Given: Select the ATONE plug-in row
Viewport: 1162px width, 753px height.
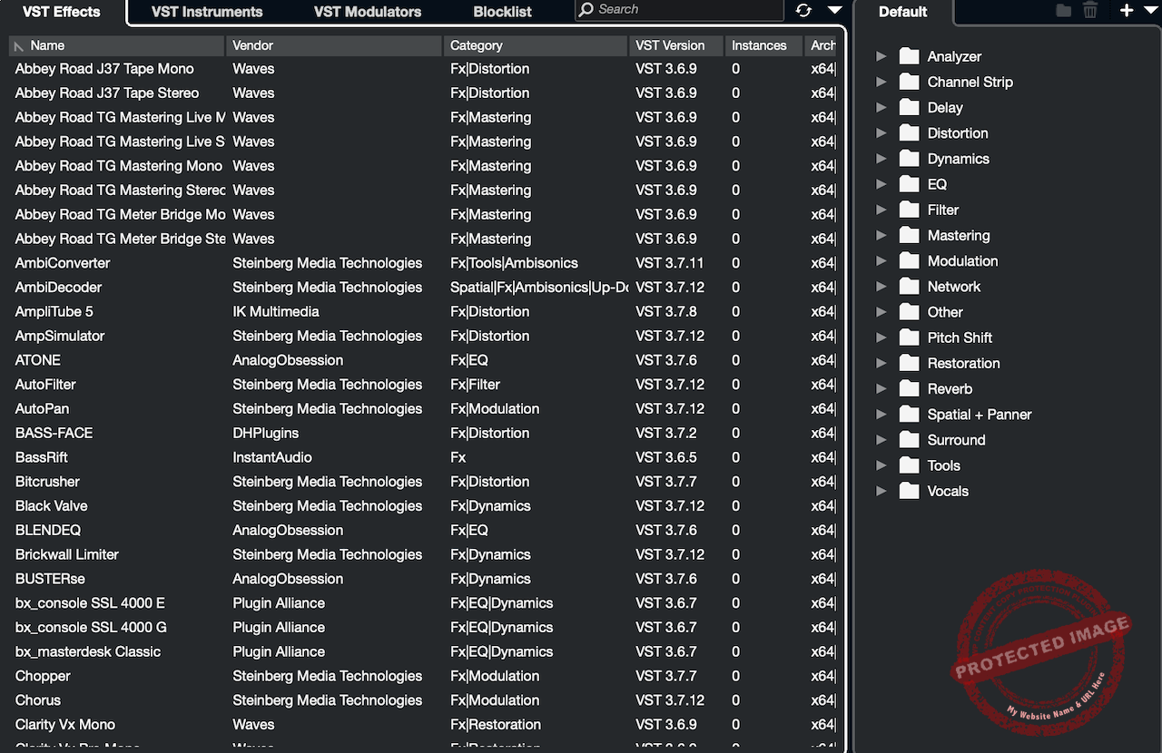Looking at the screenshot, I should (423, 360).
